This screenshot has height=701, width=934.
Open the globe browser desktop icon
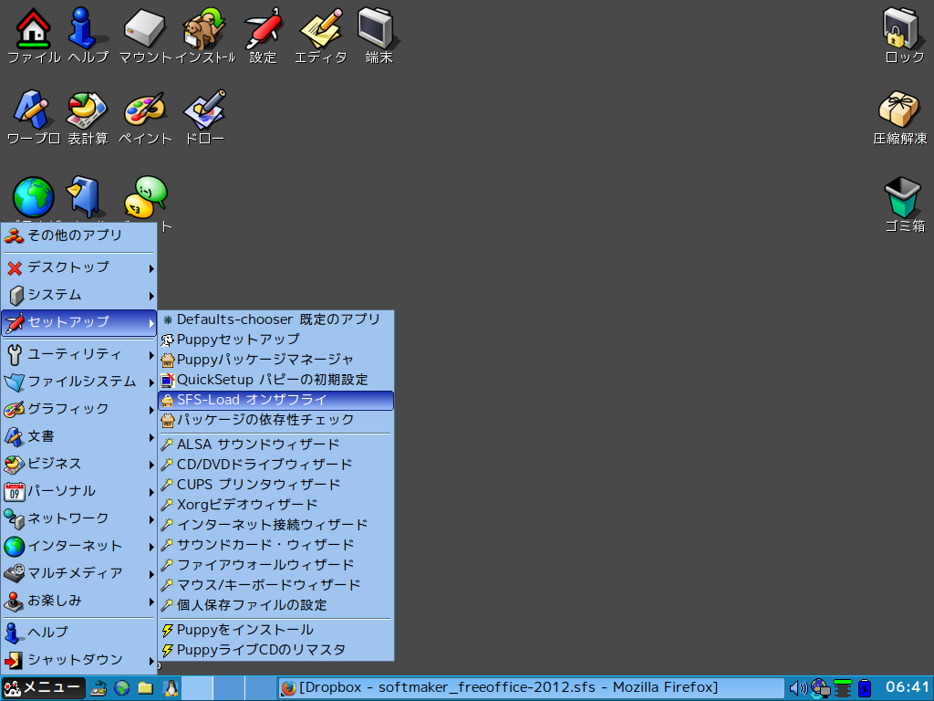click(34, 197)
